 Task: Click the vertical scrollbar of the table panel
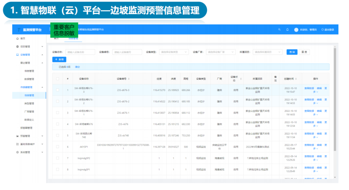[335, 99]
